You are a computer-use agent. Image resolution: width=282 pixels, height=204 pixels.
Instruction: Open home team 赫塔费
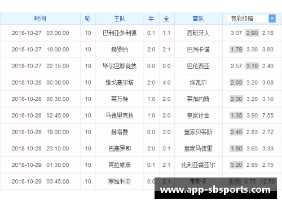click(x=120, y=132)
